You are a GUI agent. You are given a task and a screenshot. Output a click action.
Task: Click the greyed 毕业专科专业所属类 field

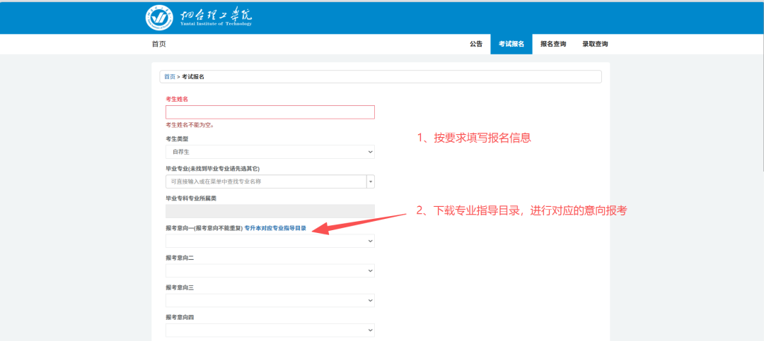(x=270, y=211)
